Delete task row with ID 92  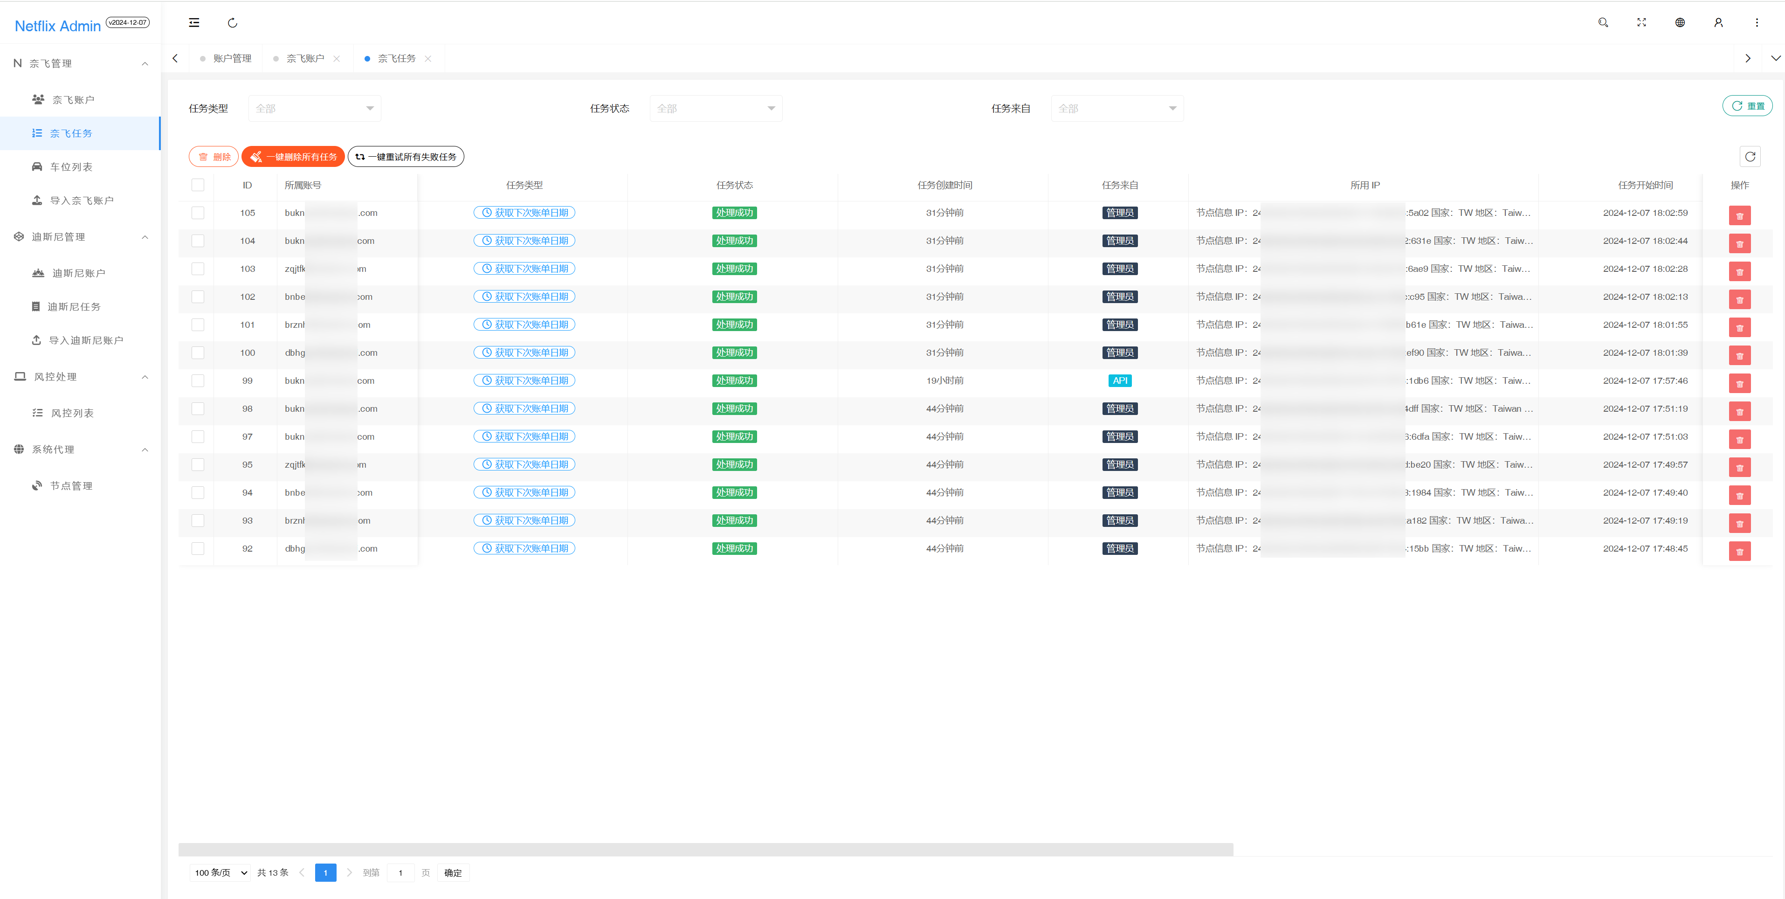(1739, 551)
